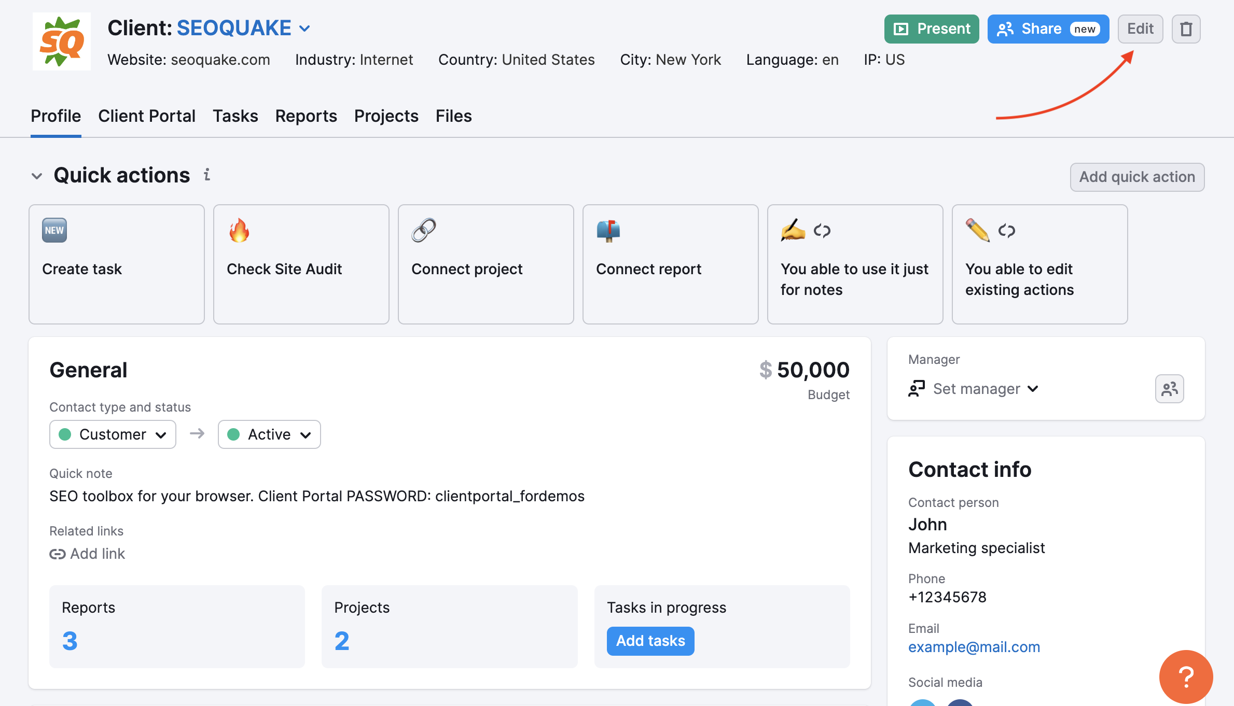Select the Create task quick action card
This screenshot has height=706, width=1234.
click(x=117, y=264)
